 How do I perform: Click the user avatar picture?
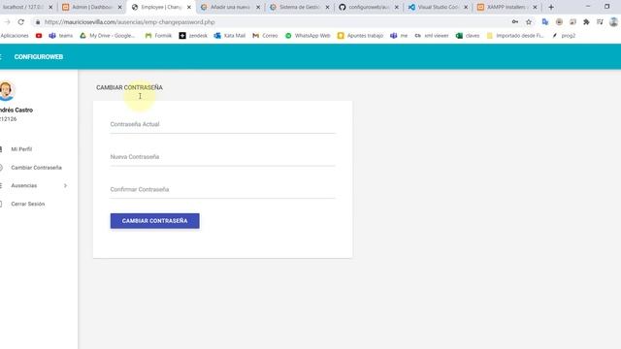point(6,90)
